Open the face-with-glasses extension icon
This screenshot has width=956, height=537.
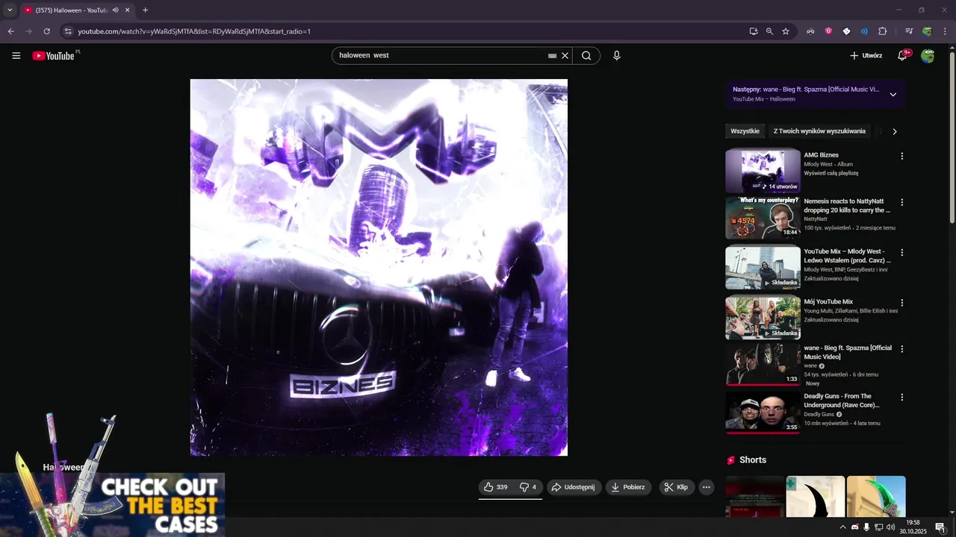point(810,31)
